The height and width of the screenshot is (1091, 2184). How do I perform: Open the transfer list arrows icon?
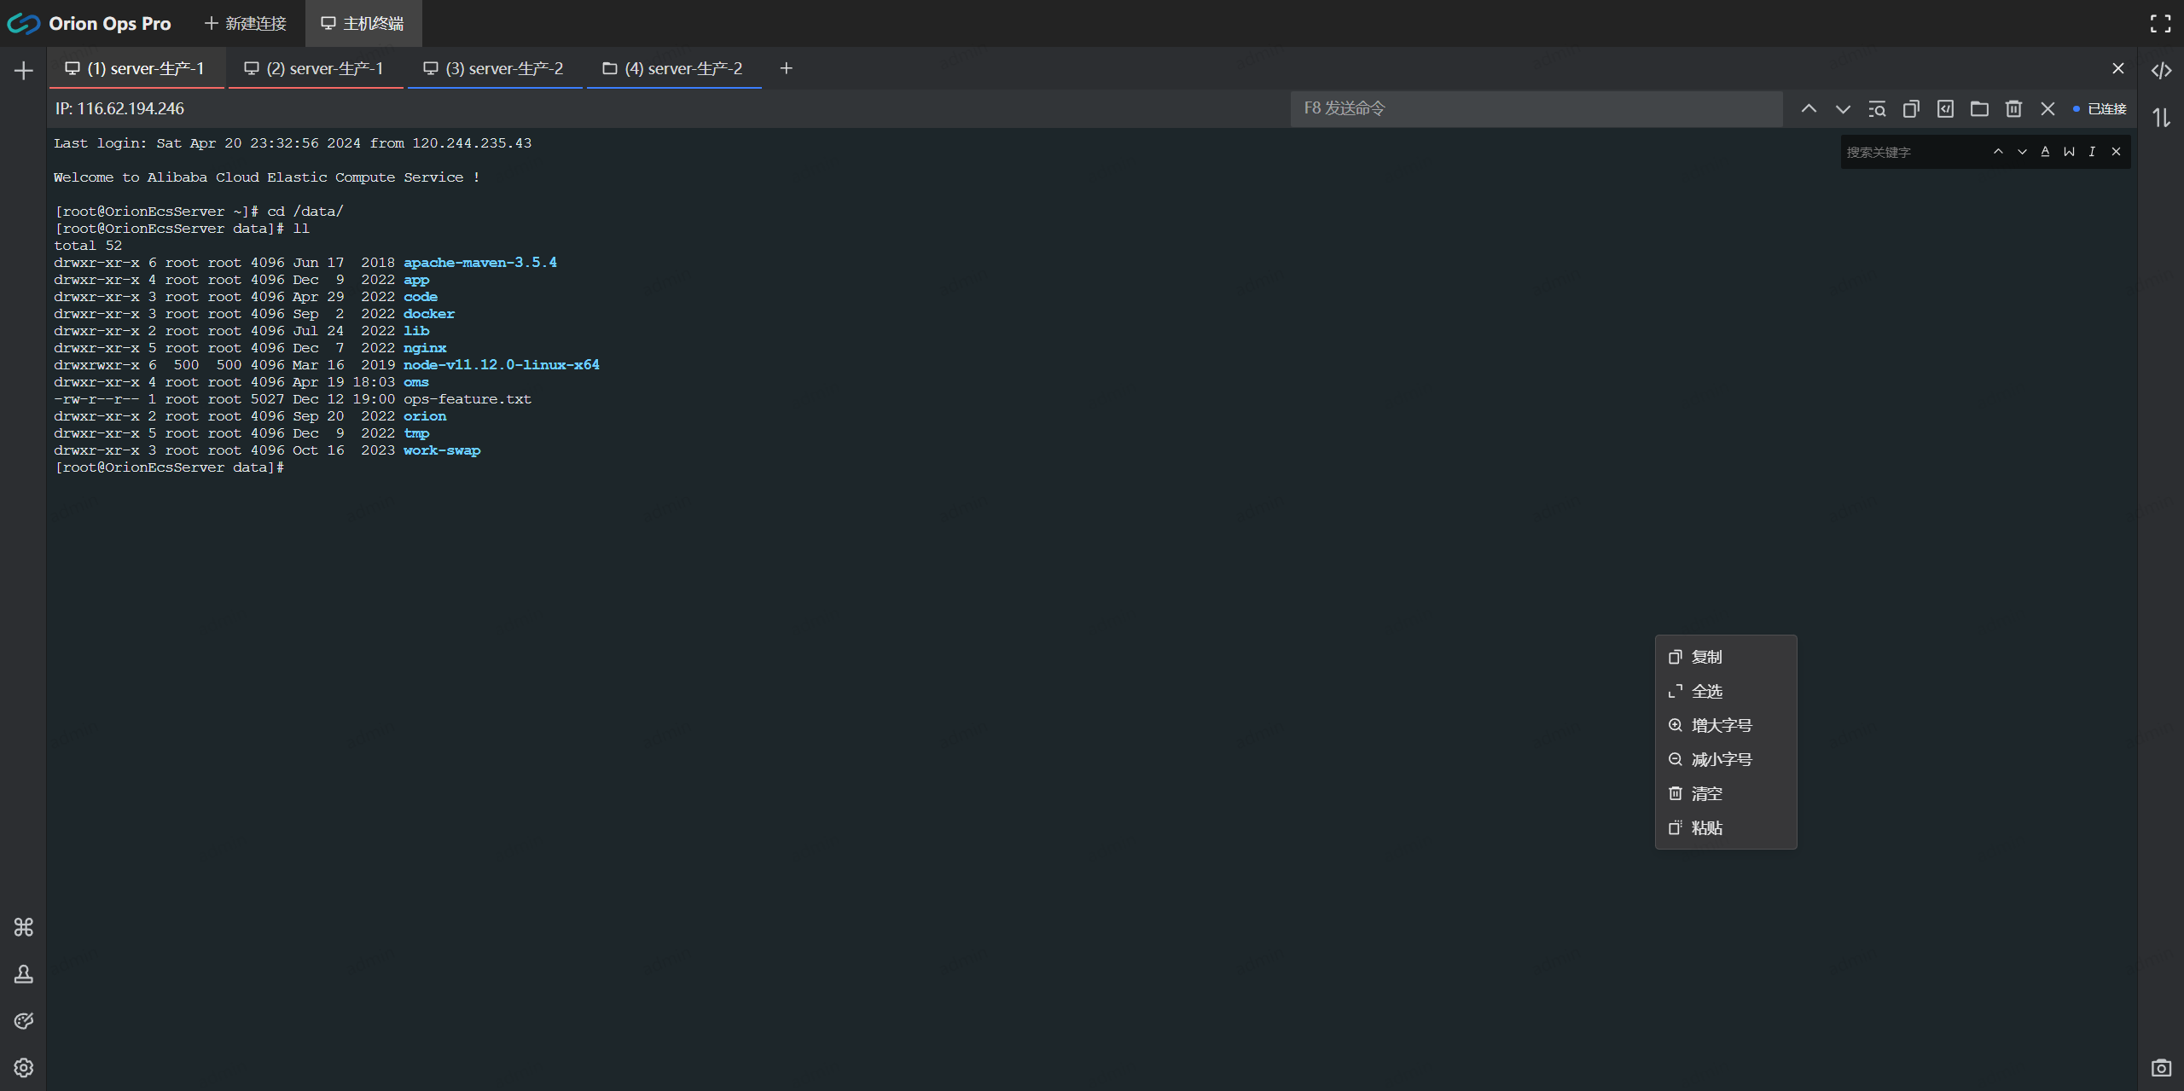point(2161,118)
